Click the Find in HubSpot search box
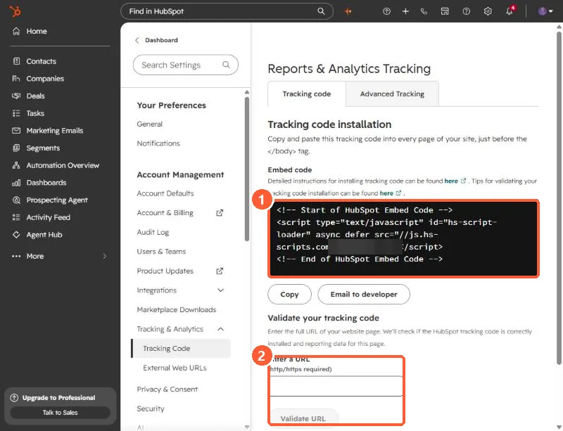The width and height of the screenshot is (563, 431). pos(227,11)
